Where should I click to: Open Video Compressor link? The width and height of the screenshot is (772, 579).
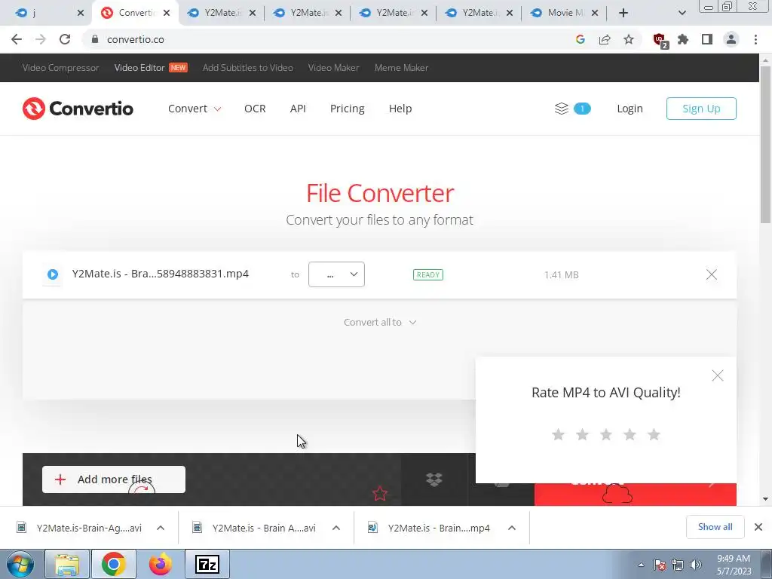60,67
